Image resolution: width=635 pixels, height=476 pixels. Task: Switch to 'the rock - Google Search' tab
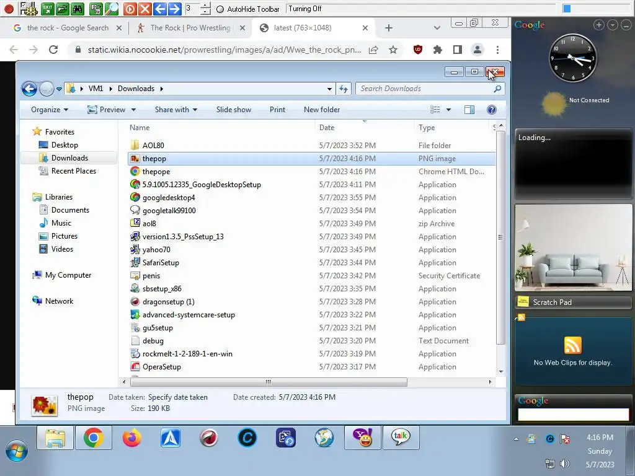coord(68,27)
